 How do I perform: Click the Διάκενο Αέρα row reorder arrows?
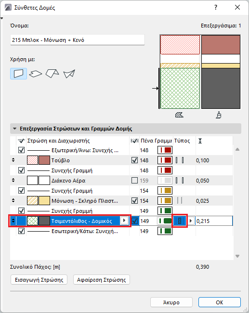13,180
